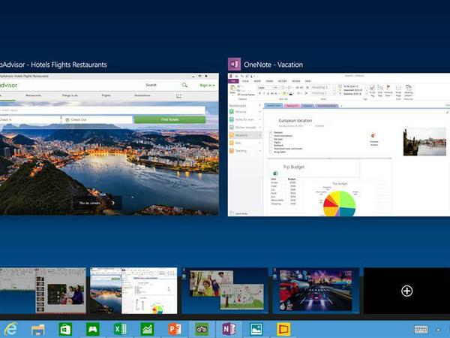The width and height of the screenshot is (450, 338).
Task: Open the Xbox Games taskbar icon
Action: click(93, 330)
